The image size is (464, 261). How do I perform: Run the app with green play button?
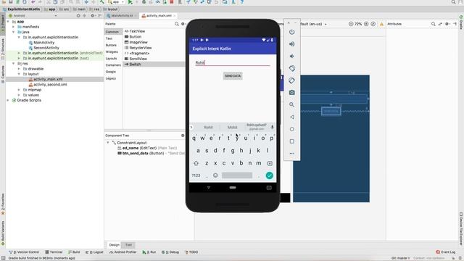point(130,2)
